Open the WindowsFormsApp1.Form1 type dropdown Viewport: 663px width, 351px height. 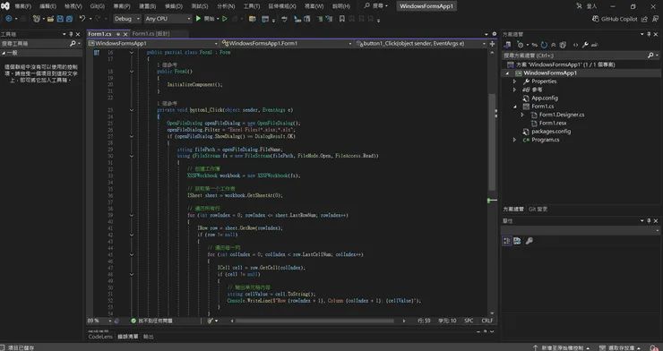click(x=287, y=44)
